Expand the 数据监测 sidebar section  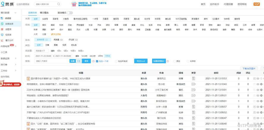click(15, 58)
